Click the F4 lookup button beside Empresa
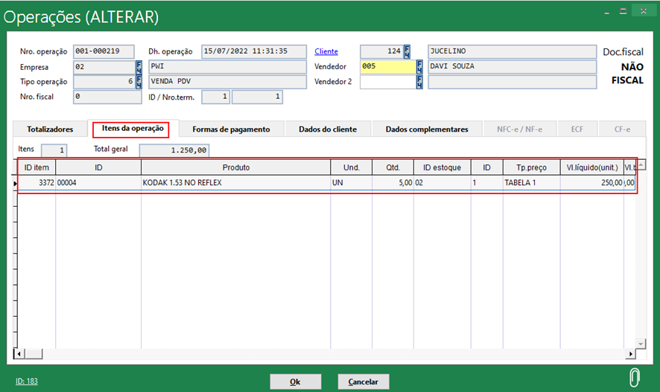660x392 pixels. pos(139,67)
